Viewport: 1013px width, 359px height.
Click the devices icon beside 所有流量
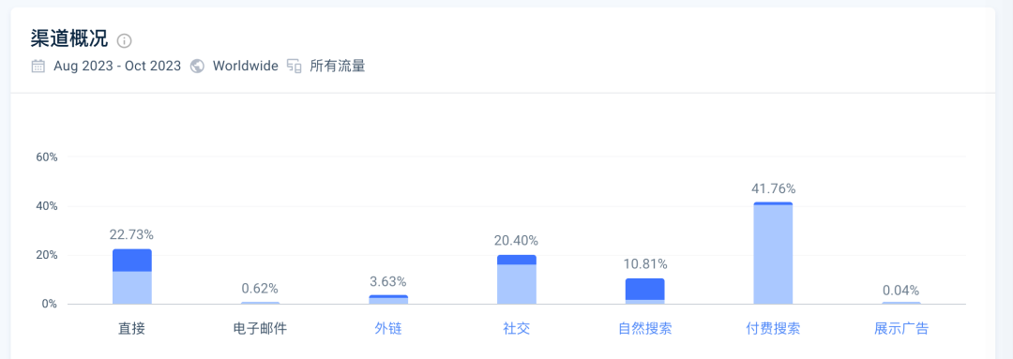(x=295, y=66)
